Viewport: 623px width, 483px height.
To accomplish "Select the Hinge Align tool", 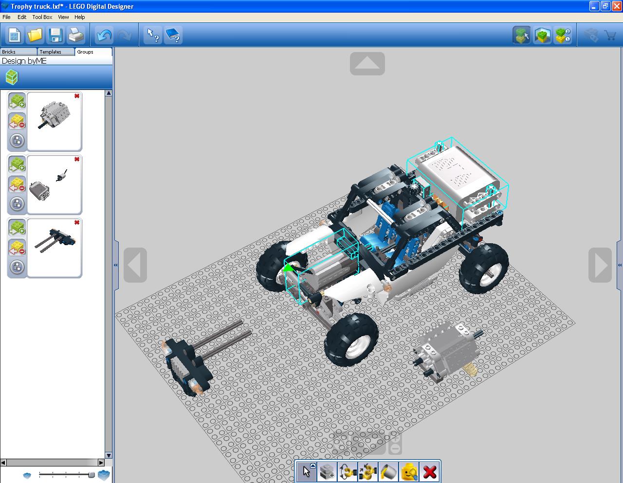I will 368,472.
